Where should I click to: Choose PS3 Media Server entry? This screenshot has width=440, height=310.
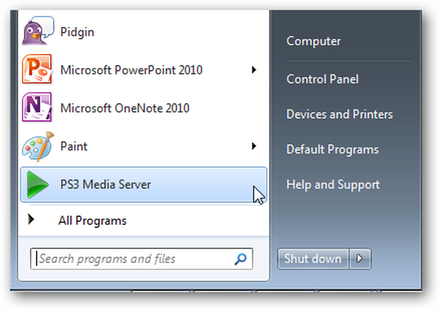143,185
